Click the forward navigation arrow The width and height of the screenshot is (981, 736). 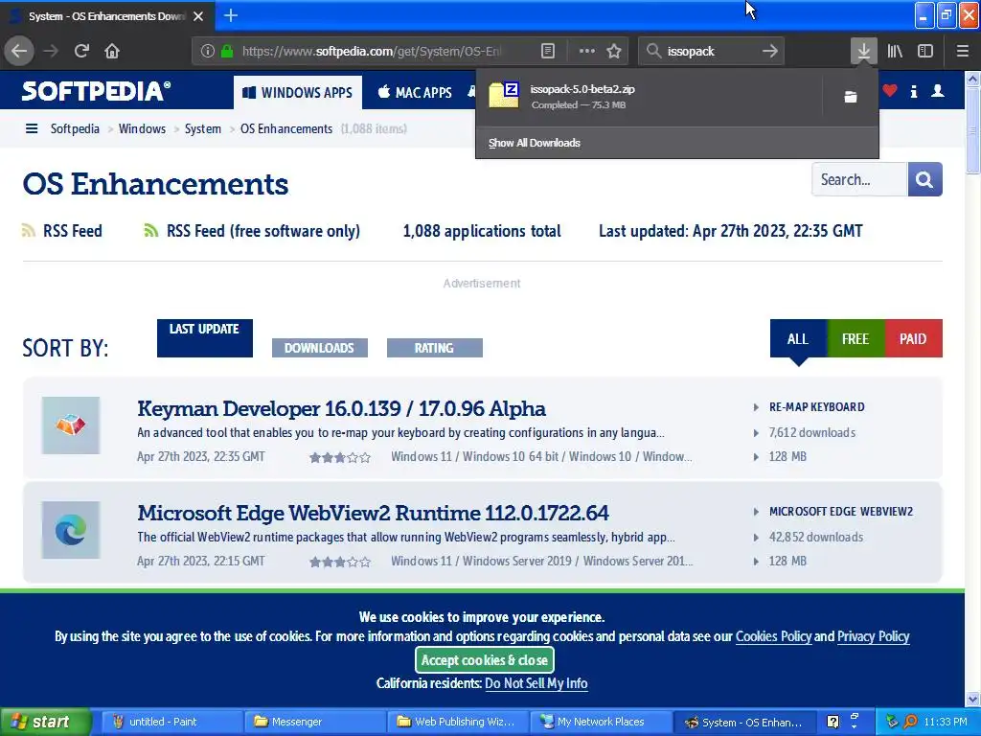coord(51,51)
